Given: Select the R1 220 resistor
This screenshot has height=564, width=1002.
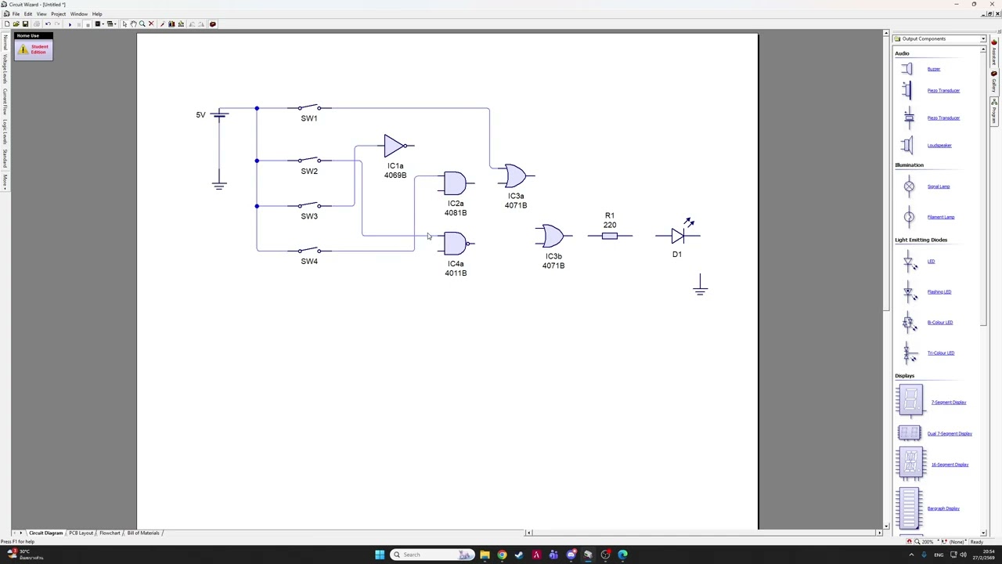Looking at the screenshot, I should click(610, 235).
